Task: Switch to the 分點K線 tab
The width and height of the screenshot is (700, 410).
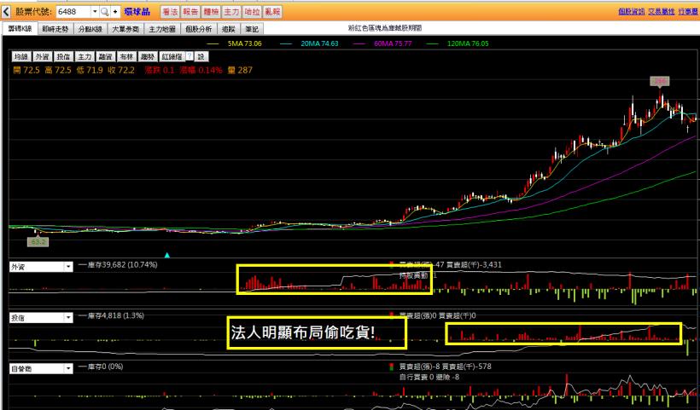Action: pos(90,29)
